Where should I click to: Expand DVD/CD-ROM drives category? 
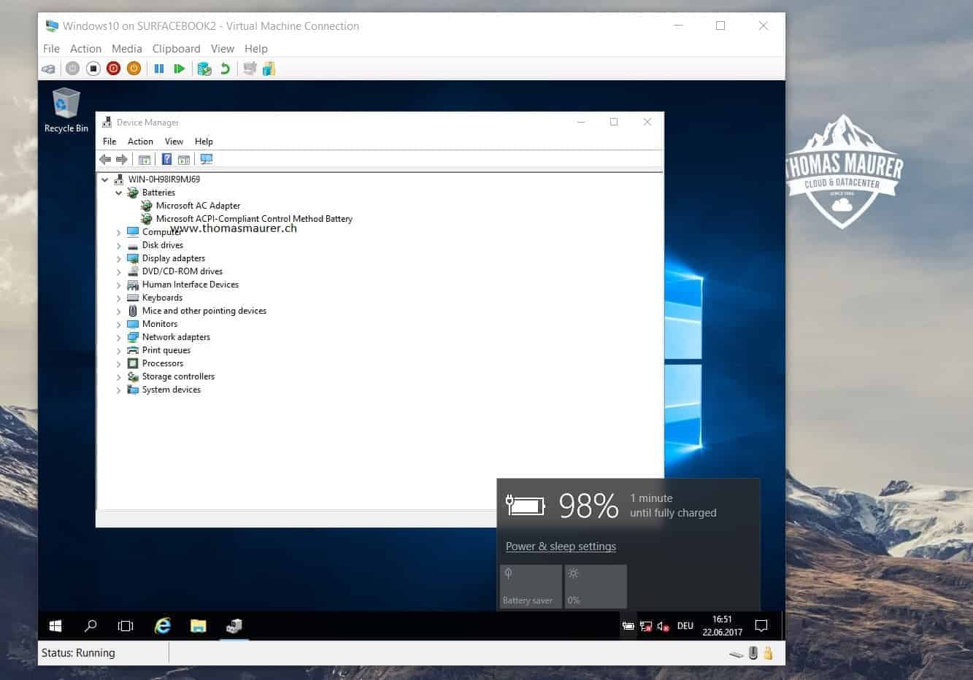pos(118,271)
